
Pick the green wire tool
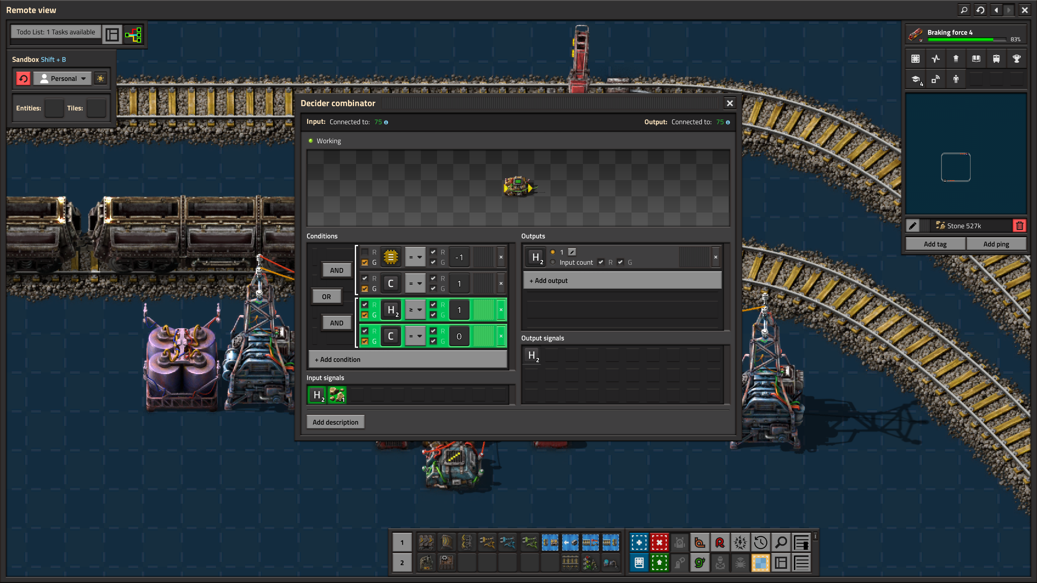[x=700, y=563]
